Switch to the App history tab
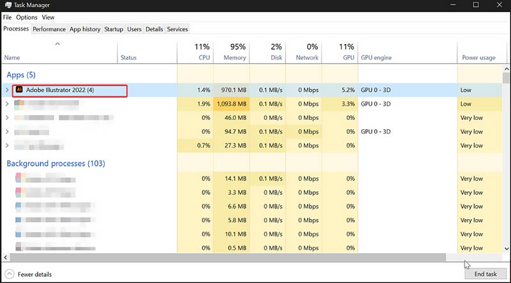The image size is (511, 283). pyautogui.click(x=85, y=29)
